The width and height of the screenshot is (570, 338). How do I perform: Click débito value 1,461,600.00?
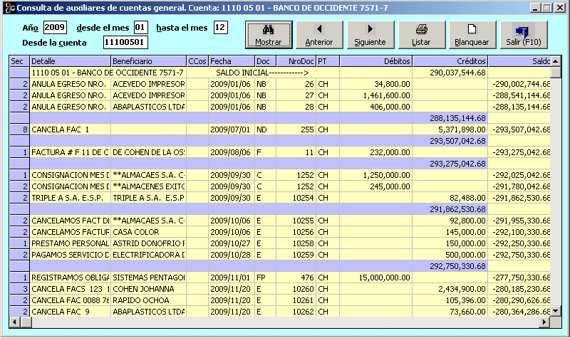pyautogui.click(x=386, y=95)
